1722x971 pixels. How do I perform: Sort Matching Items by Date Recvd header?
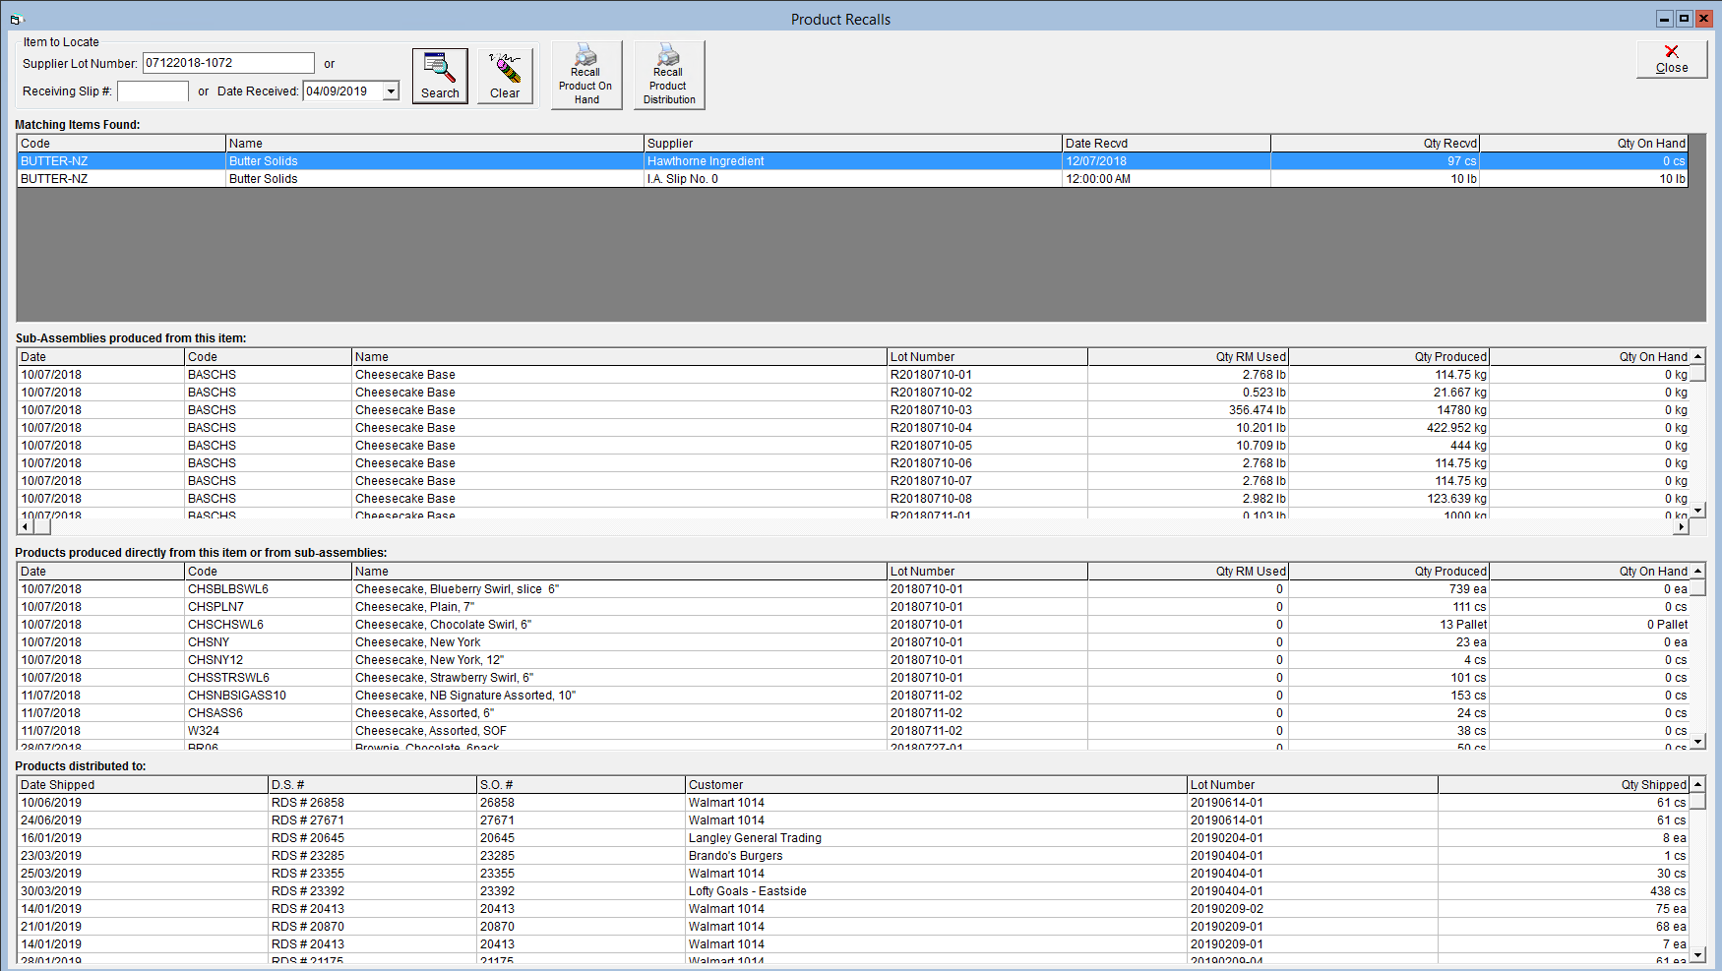tap(1166, 144)
